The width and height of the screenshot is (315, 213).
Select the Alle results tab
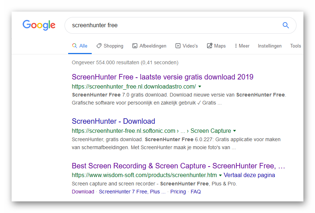(x=80, y=46)
